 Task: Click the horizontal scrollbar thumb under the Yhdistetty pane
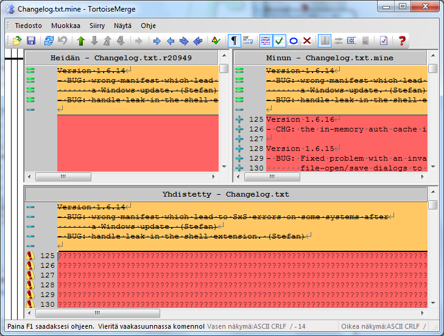[x=97, y=313]
